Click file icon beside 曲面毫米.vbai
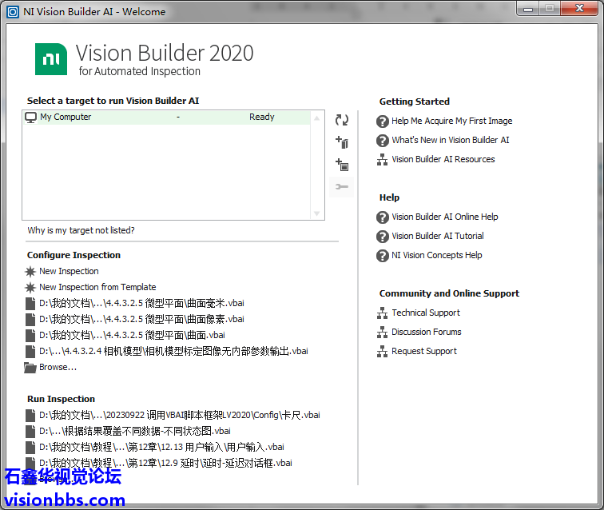 coord(30,304)
